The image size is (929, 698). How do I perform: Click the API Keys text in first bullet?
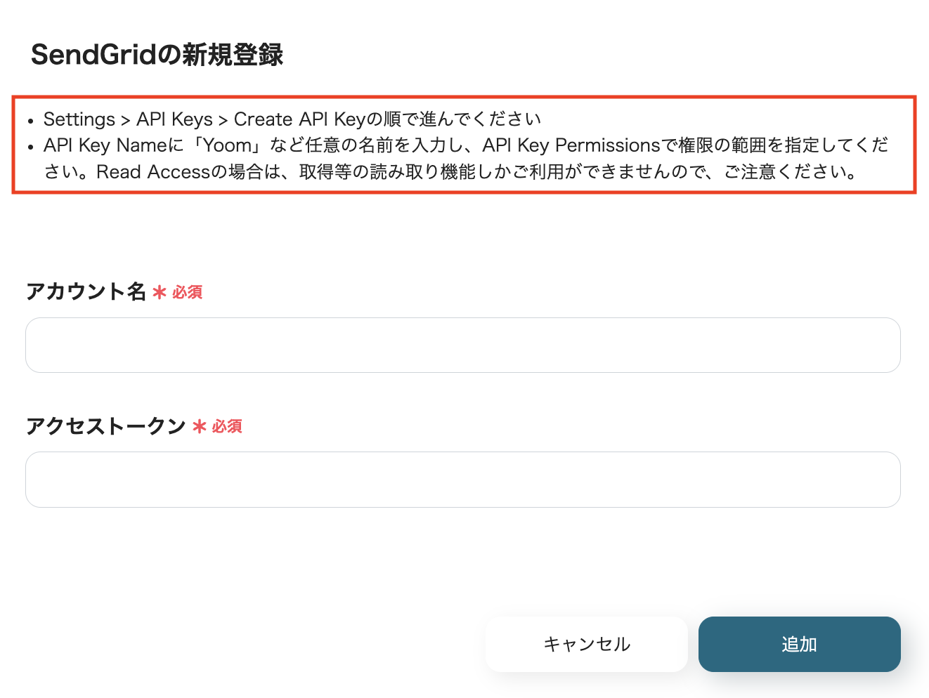pyautogui.click(x=174, y=119)
